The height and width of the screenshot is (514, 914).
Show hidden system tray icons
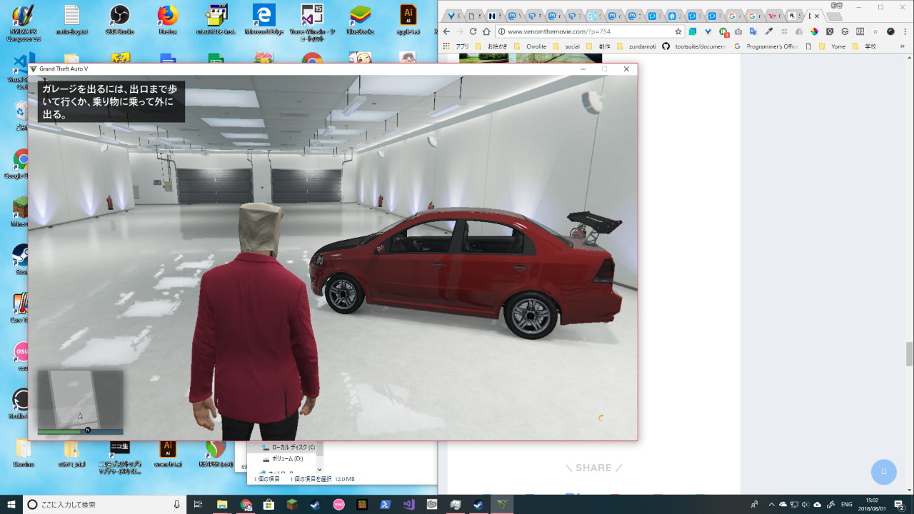[770, 505]
